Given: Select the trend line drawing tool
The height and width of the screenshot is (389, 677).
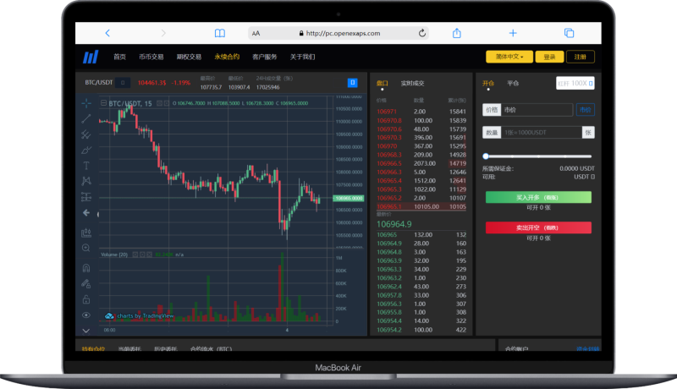Looking at the screenshot, I should (86, 118).
